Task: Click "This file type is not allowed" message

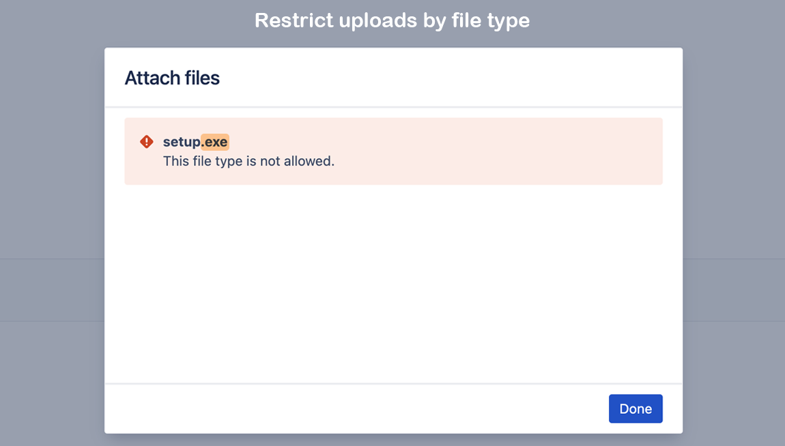Action: pos(248,162)
